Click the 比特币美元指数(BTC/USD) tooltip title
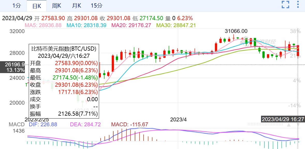 coord(63,48)
